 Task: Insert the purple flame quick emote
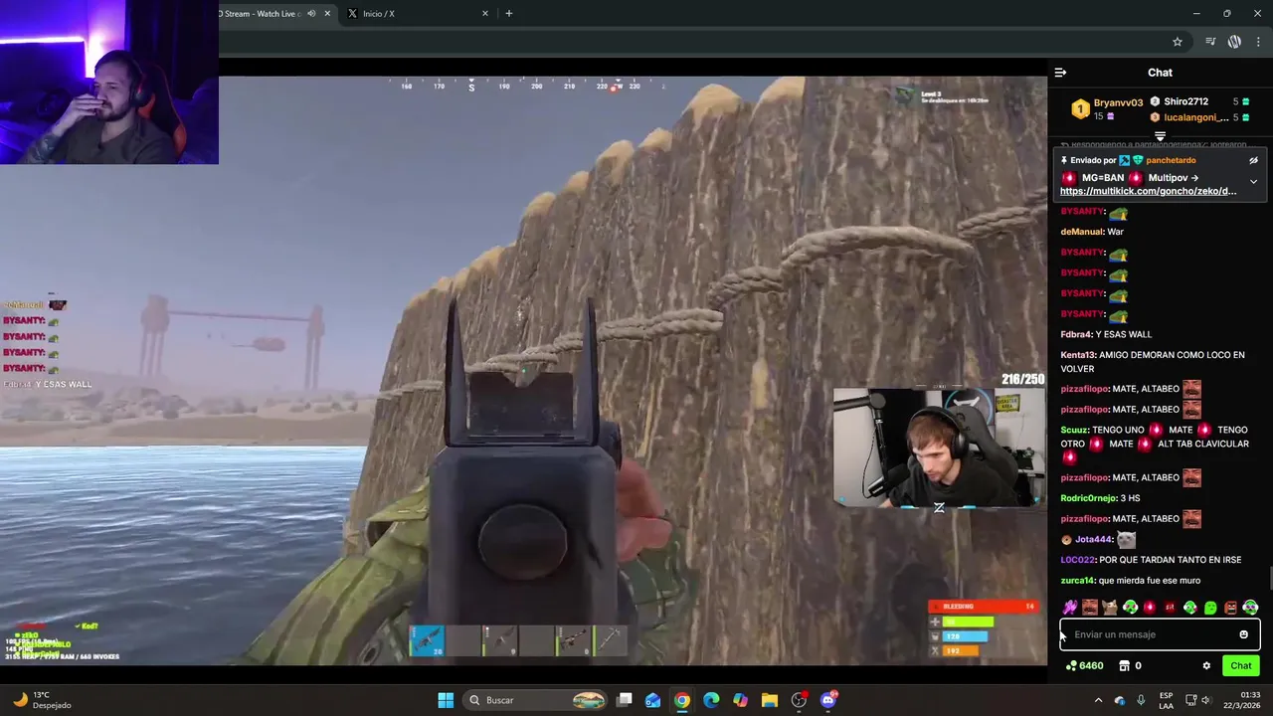[1070, 607]
